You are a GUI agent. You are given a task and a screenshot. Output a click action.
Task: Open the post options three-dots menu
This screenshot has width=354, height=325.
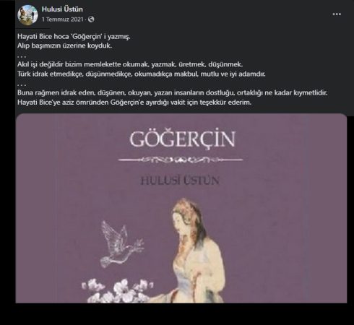coord(337,14)
